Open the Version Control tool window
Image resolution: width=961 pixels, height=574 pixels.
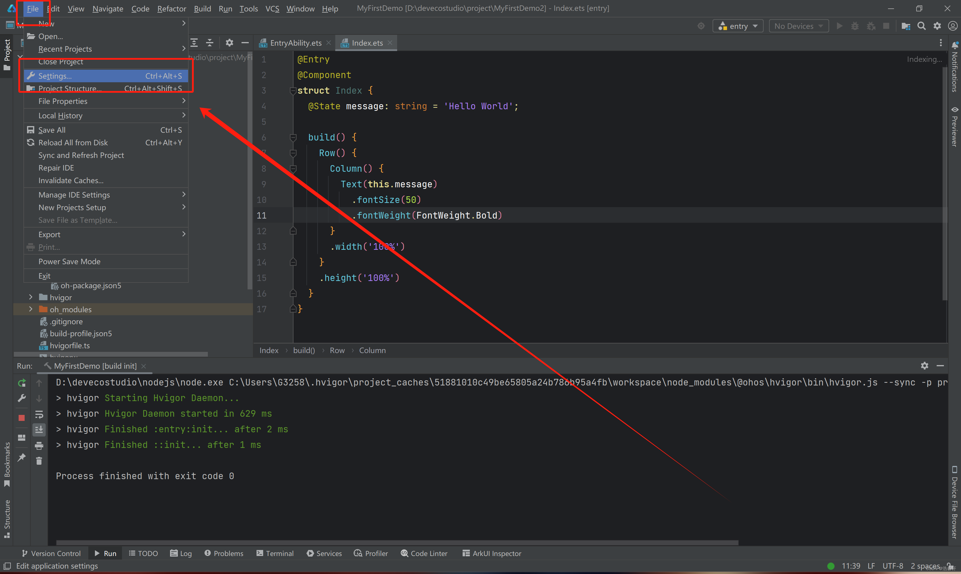(51, 553)
